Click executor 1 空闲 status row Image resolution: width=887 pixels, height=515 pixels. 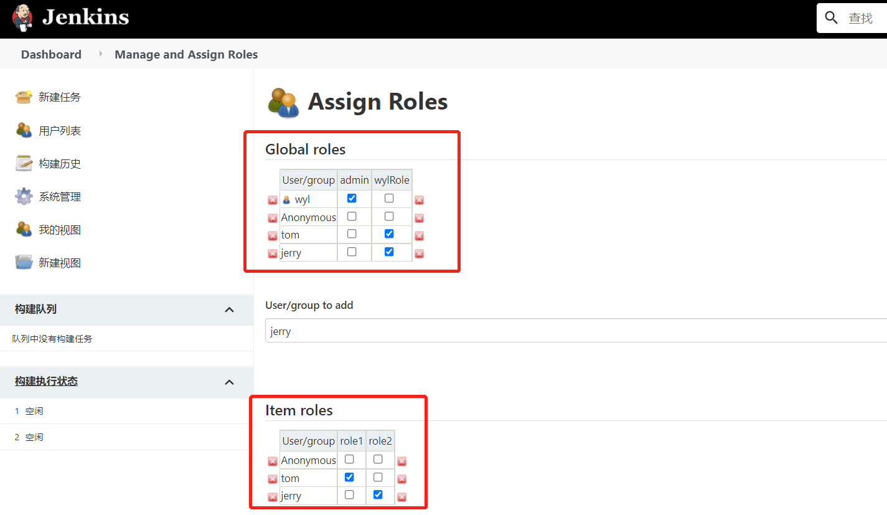coord(126,411)
